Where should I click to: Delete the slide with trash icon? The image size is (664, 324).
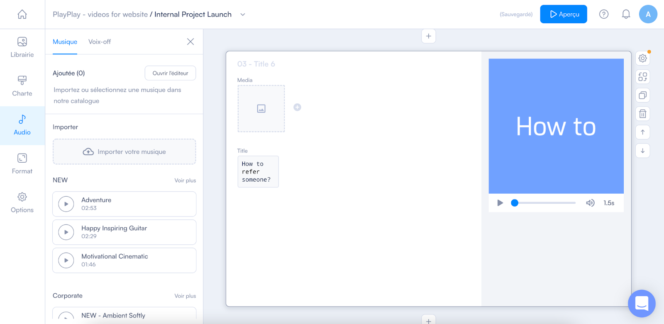coord(642,114)
